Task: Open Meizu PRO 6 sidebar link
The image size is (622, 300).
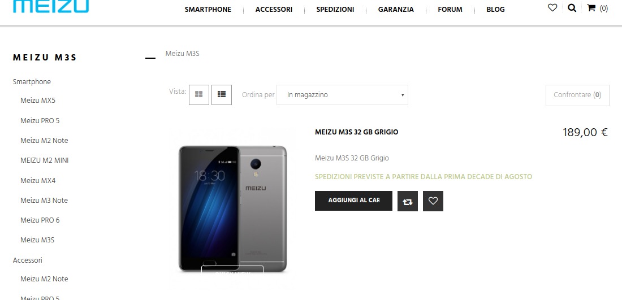Action: [x=40, y=220]
